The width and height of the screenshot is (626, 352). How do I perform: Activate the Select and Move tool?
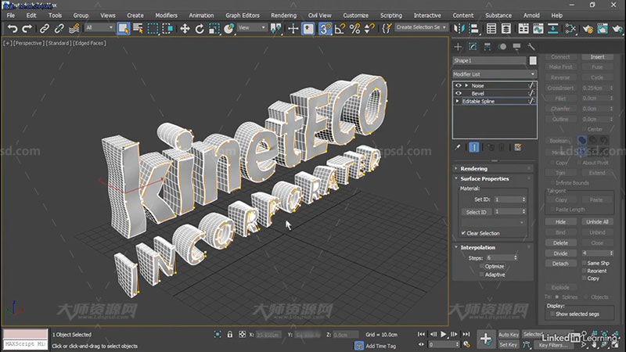[x=185, y=28]
